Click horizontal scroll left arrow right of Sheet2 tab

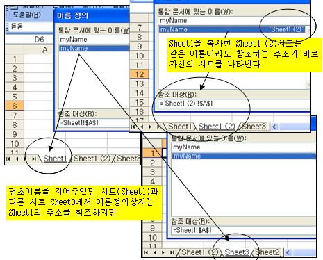[288, 252]
